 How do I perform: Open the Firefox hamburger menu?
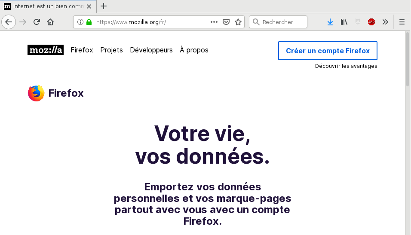[x=402, y=22]
